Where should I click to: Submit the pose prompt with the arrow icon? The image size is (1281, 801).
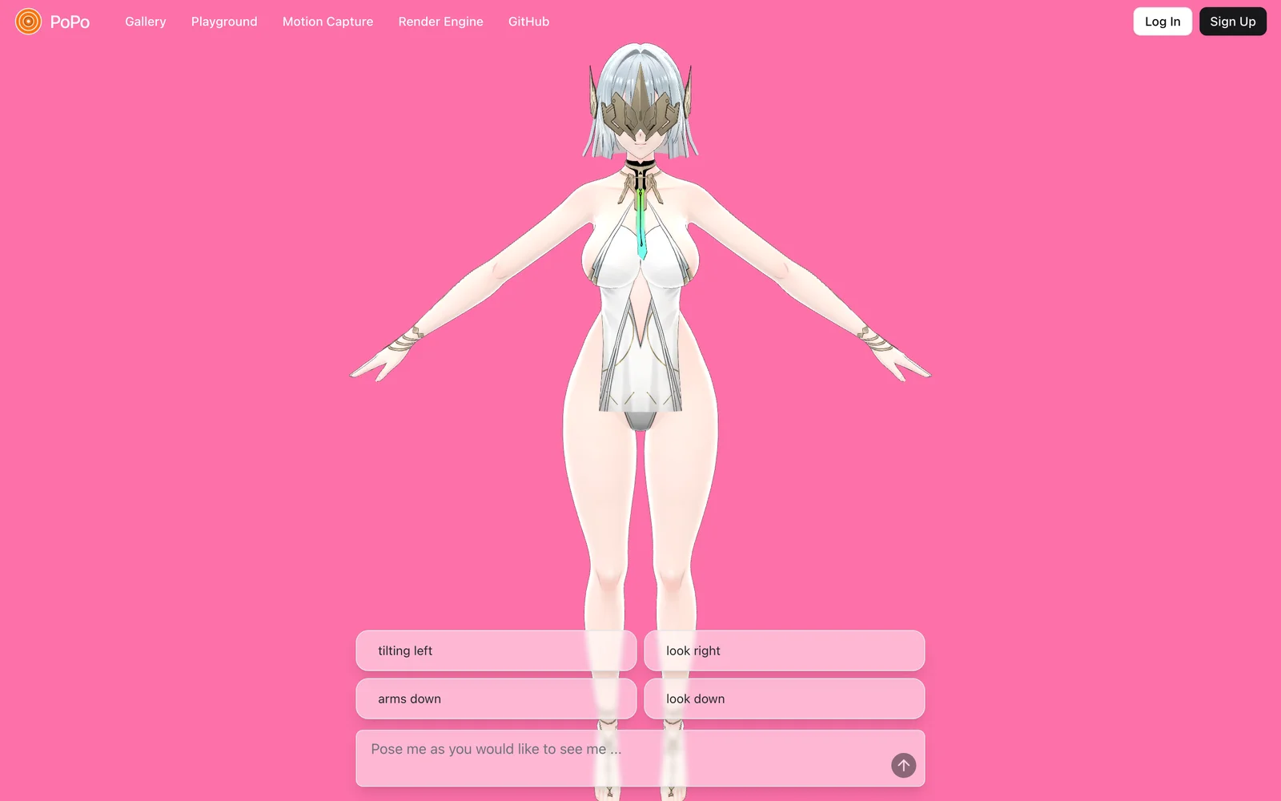coord(903,766)
